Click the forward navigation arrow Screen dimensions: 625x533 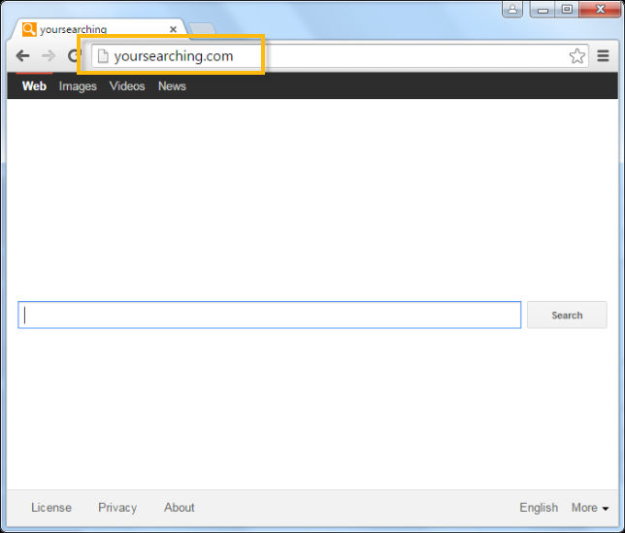click(x=49, y=55)
